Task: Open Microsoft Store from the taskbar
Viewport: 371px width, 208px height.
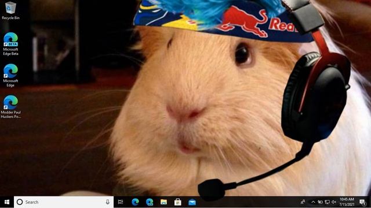Action: (x=178, y=202)
